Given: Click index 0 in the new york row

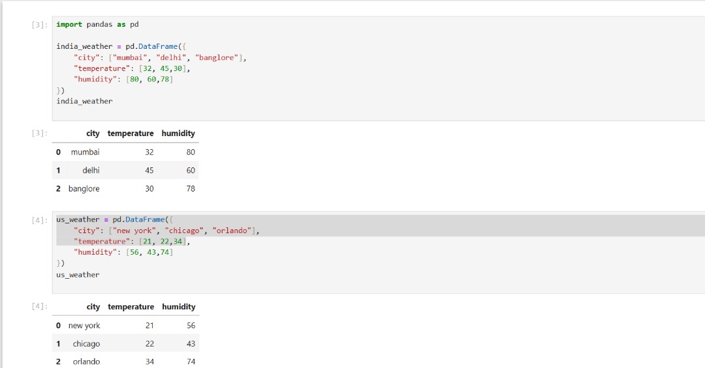Looking at the screenshot, I should (x=58, y=326).
